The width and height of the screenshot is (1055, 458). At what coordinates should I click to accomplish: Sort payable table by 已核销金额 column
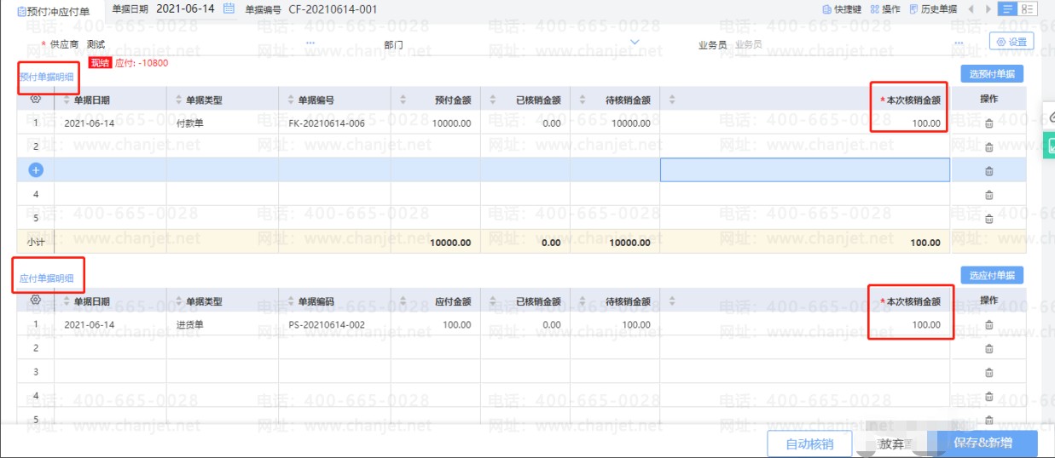tap(493, 301)
